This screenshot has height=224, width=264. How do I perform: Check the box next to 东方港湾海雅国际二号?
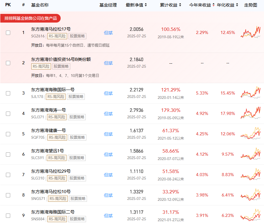(x=8, y=216)
